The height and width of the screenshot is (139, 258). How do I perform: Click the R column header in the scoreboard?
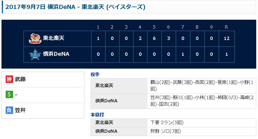[226, 27]
